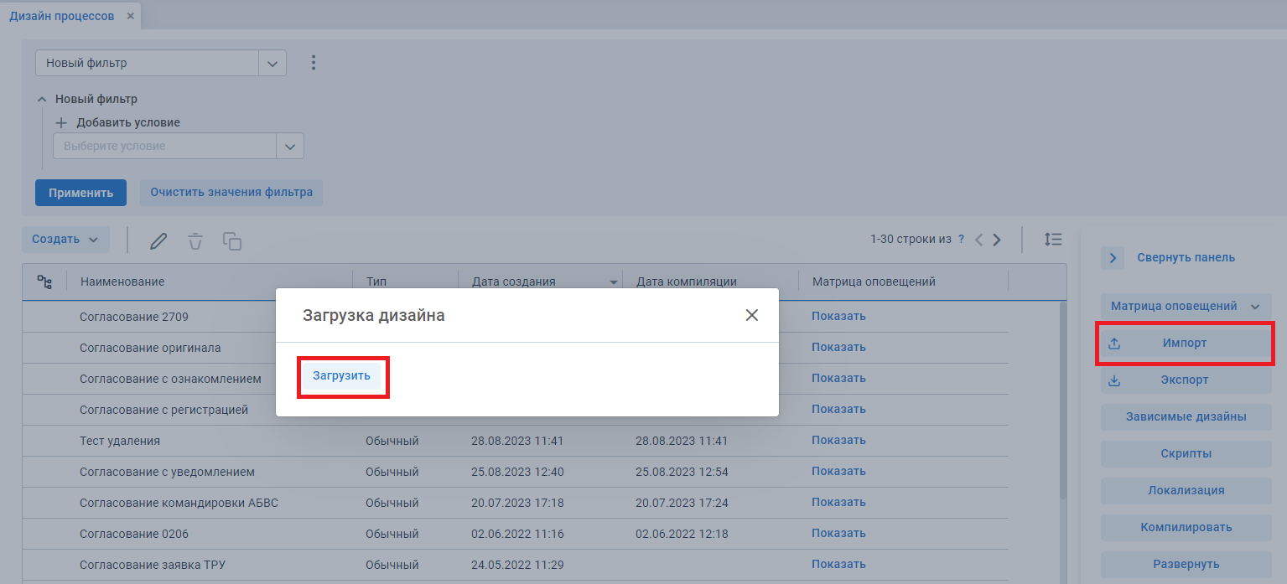Click chevron icon beside Свернуть панель
The width and height of the screenshot is (1287, 584).
click(1113, 258)
